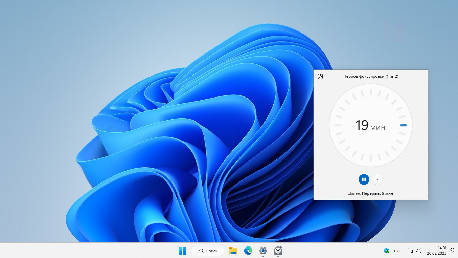Click the blue progress tick on the dial
Screen dimensions: 458x258
[403, 125]
